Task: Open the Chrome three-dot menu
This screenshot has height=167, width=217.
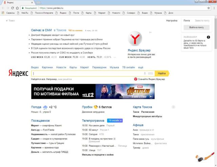Action: (214, 8)
